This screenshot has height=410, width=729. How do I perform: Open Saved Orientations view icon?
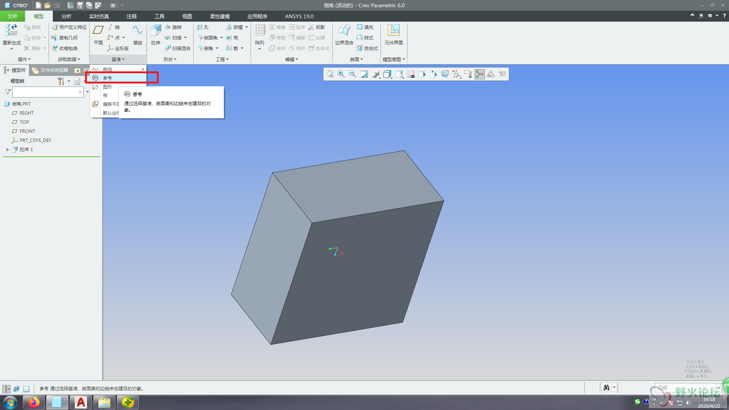(x=399, y=74)
